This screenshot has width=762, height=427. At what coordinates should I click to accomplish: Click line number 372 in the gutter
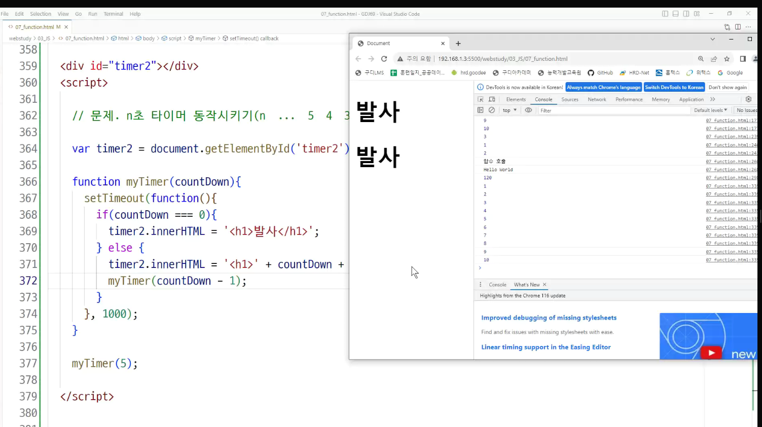pyautogui.click(x=28, y=281)
